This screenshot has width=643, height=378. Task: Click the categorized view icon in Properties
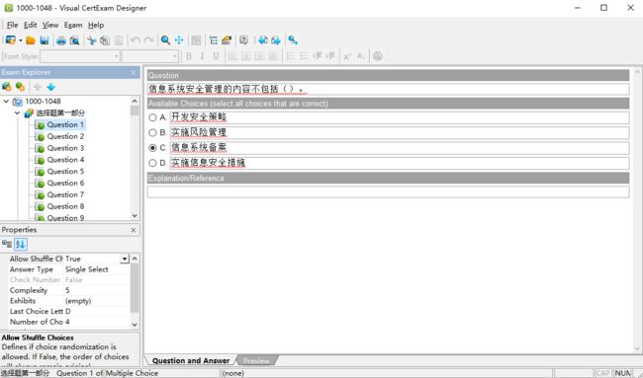point(7,244)
